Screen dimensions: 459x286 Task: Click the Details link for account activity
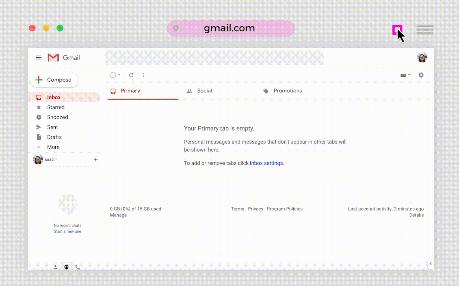pos(416,215)
